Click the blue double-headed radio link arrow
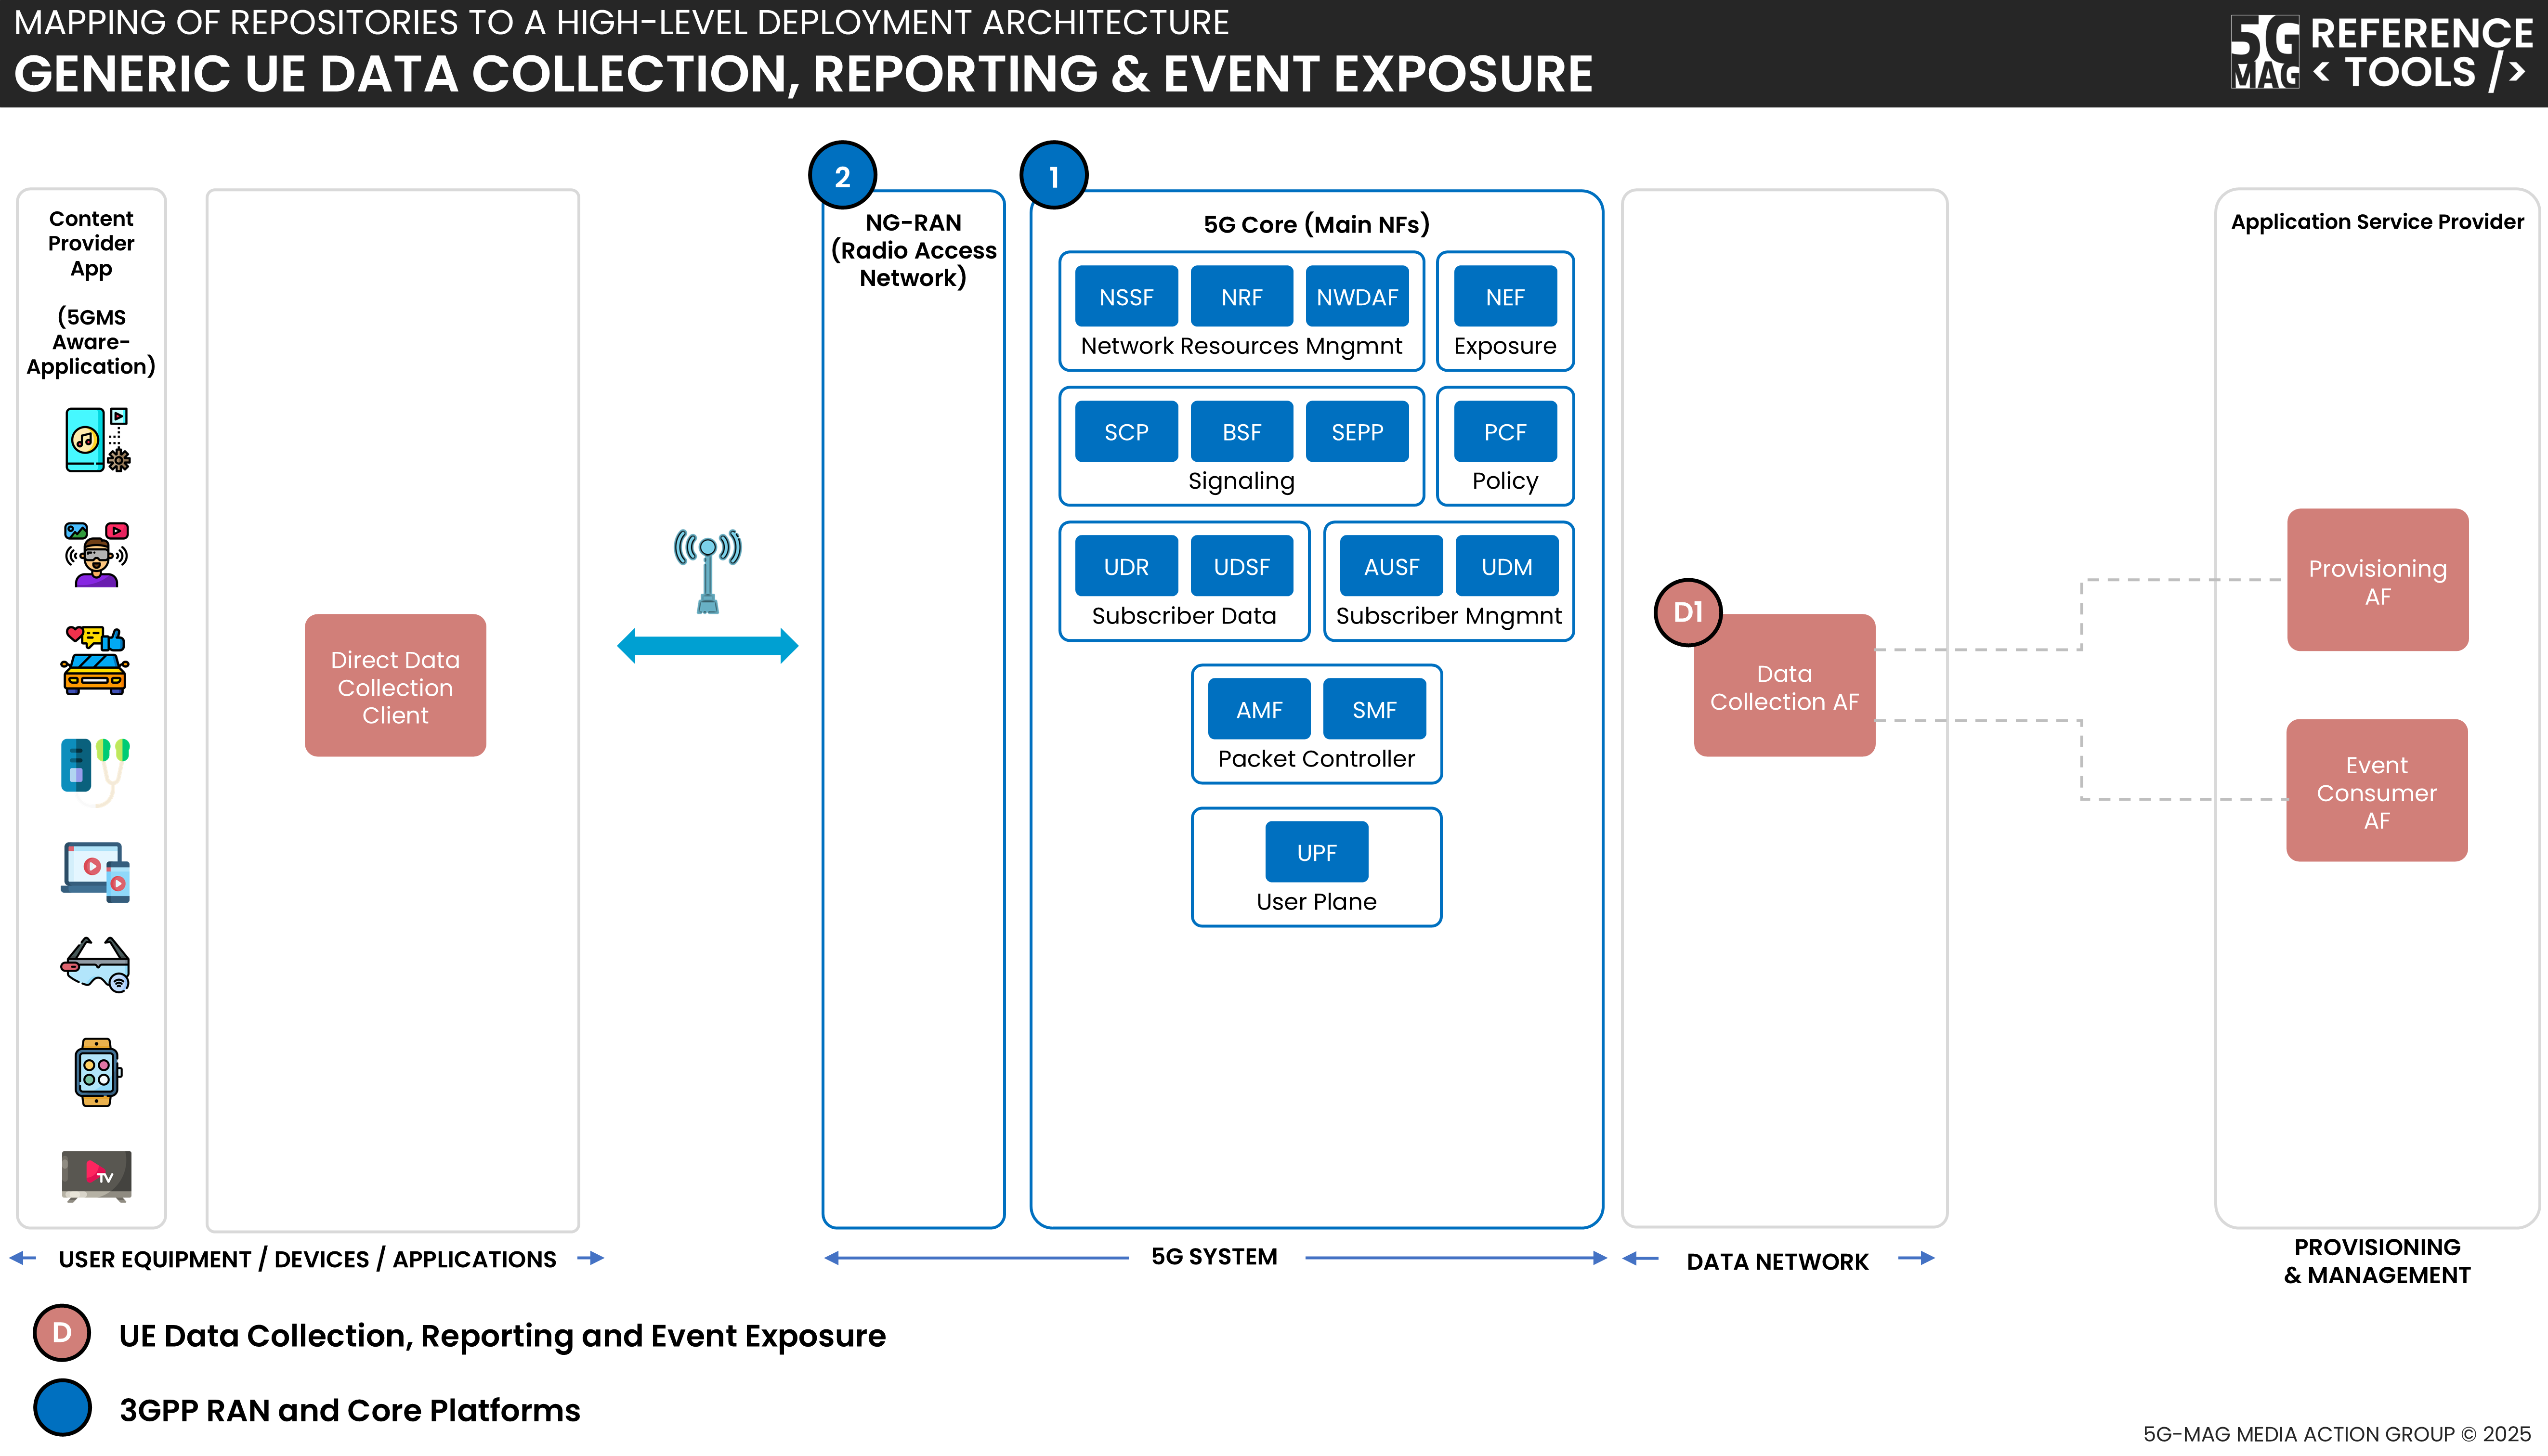2548x1456 pixels. (707, 646)
